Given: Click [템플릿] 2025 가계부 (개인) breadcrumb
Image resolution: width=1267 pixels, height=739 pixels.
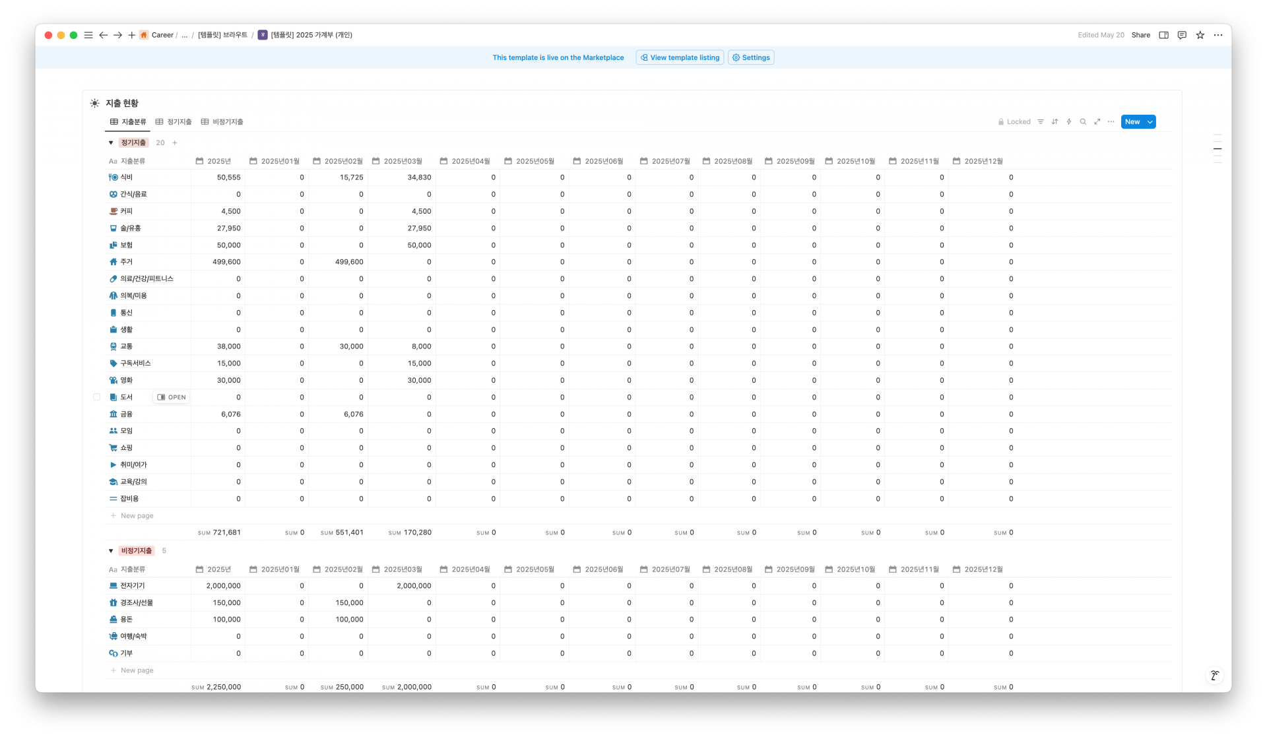Looking at the screenshot, I should point(305,35).
